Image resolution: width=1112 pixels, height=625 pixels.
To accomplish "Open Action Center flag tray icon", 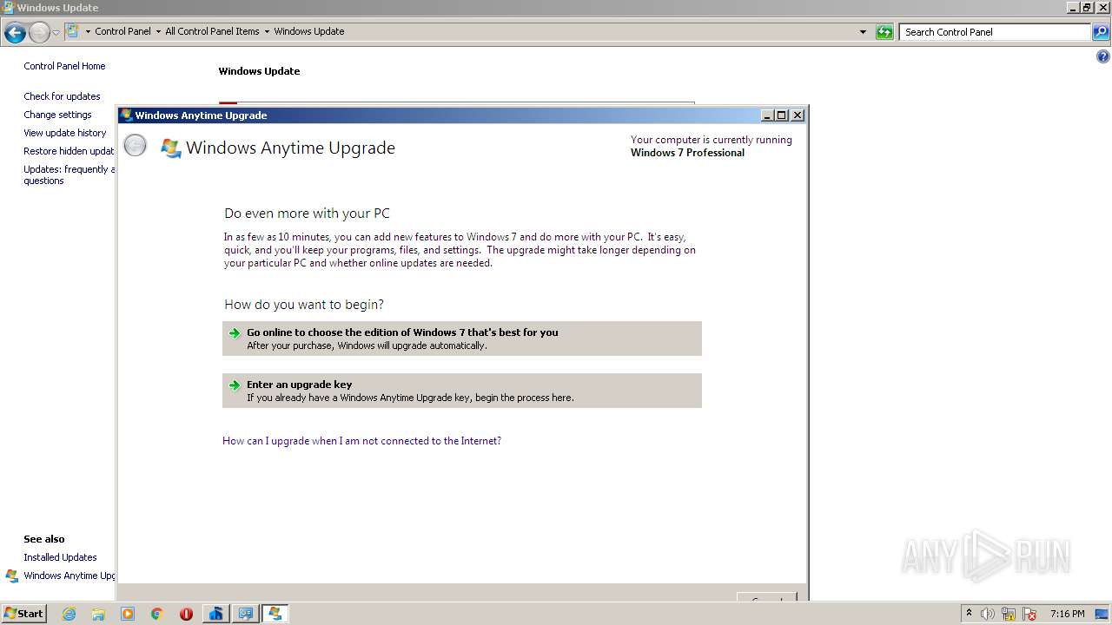I will 1029,614.
